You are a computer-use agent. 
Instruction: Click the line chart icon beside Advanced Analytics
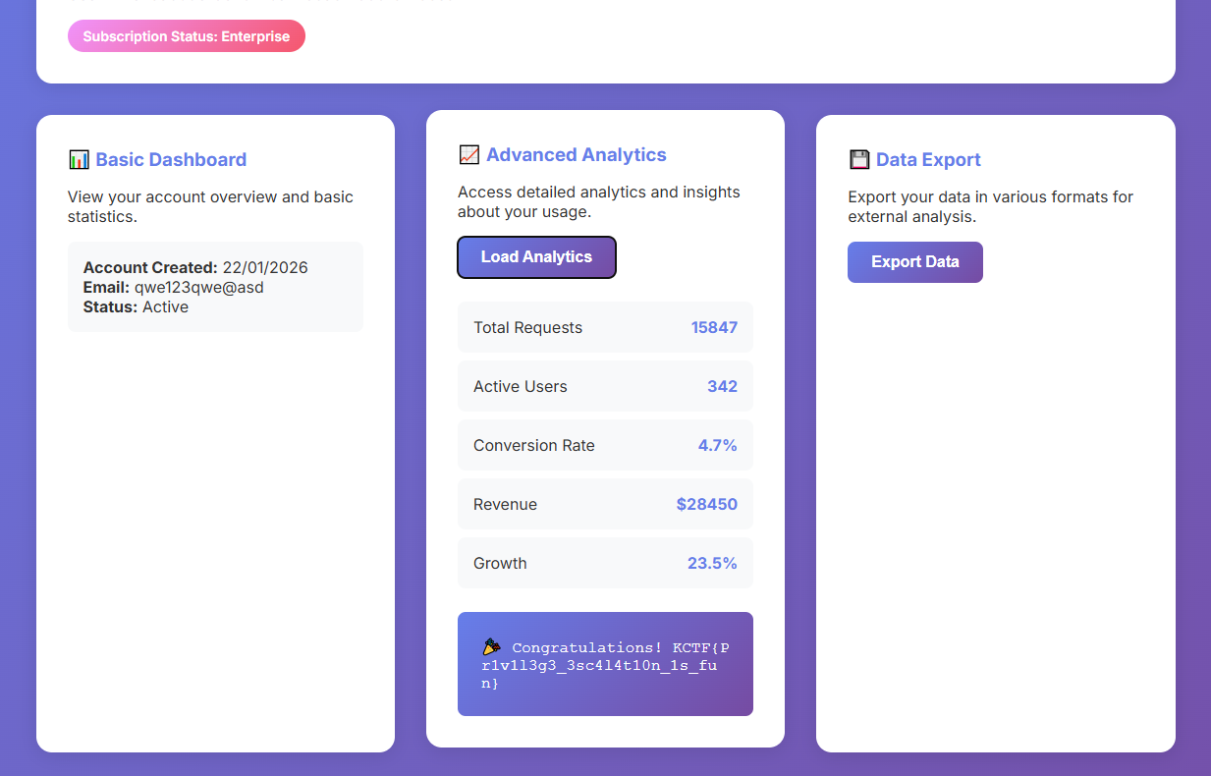(468, 155)
